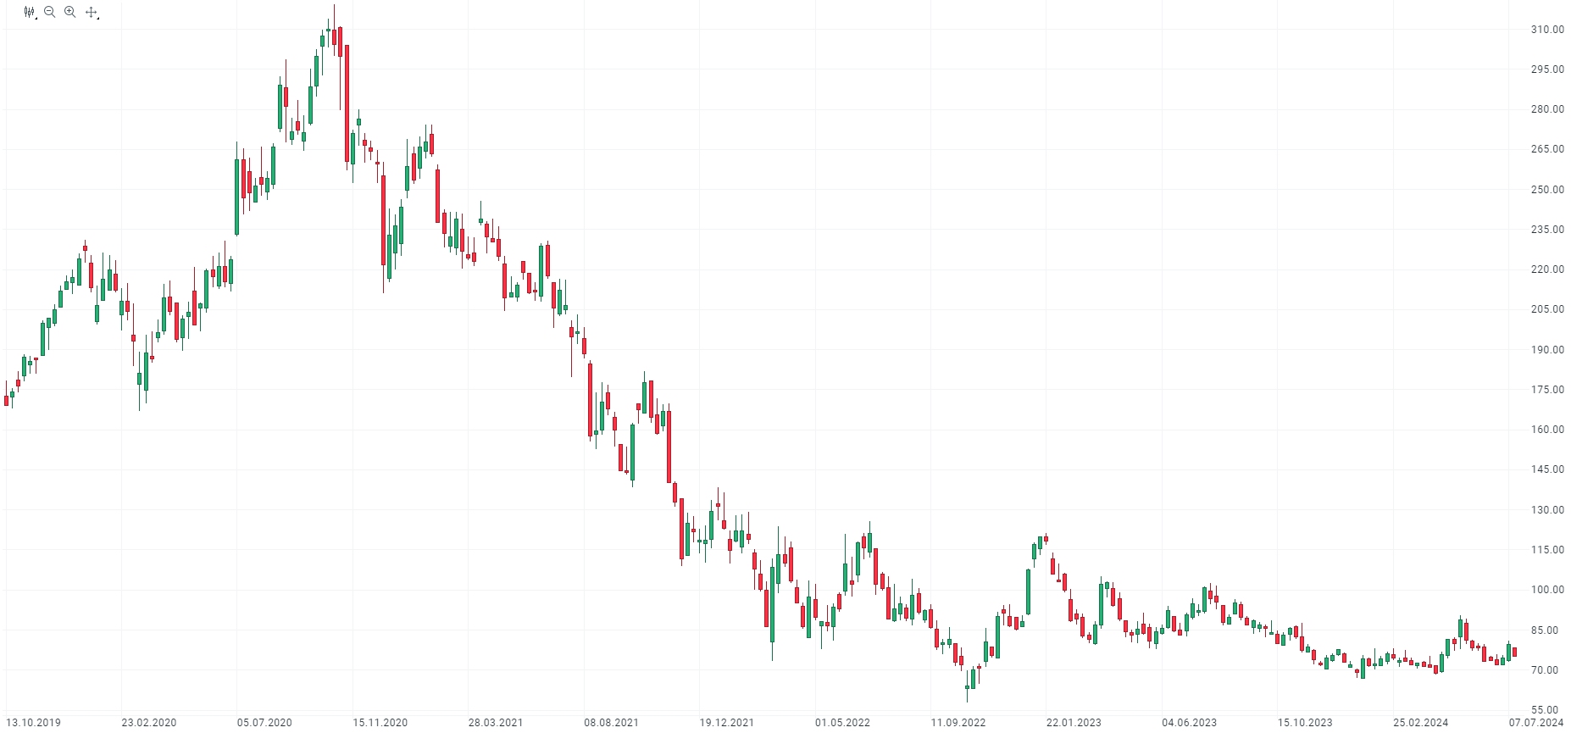Select the 13.10.2019 date label

[34, 723]
